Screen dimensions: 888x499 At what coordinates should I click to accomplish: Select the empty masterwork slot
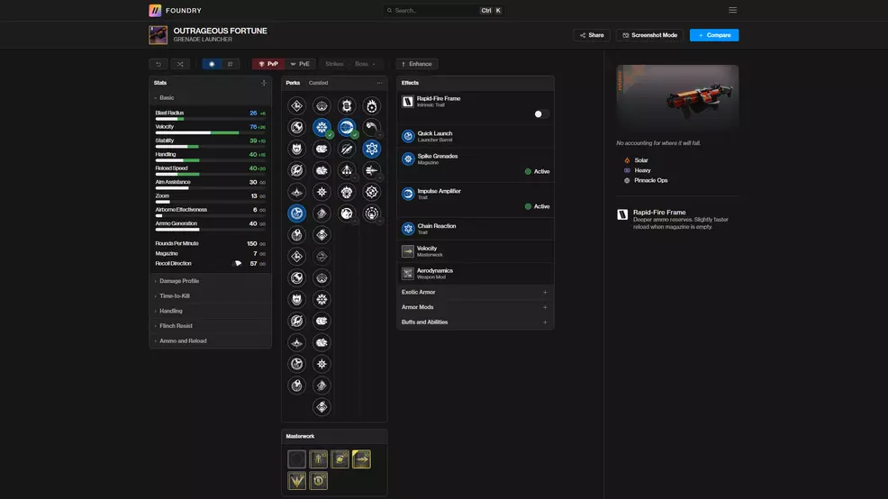tap(297, 459)
